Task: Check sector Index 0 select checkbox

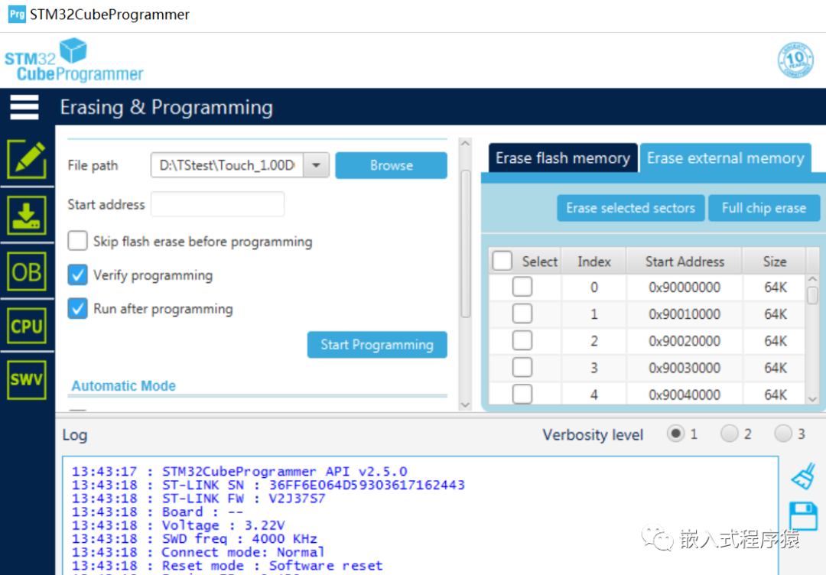Action: point(522,287)
